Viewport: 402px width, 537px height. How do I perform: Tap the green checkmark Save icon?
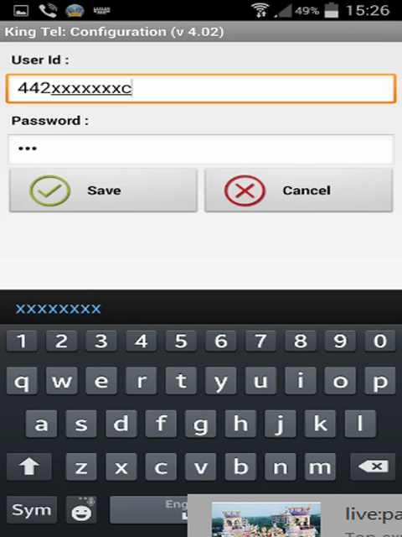tap(50, 190)
